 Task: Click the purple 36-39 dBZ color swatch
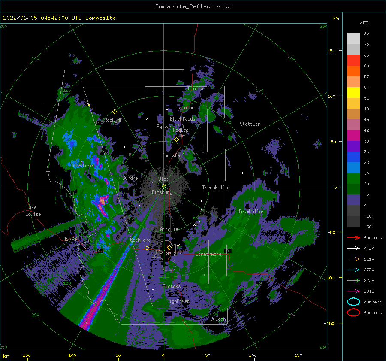coord(353,146)
